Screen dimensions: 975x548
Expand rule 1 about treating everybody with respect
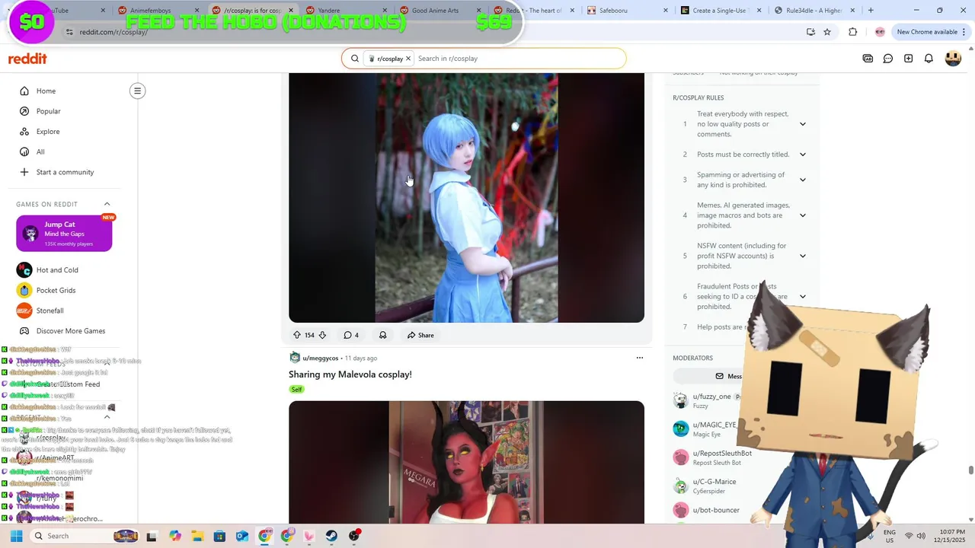click(802, 124)
